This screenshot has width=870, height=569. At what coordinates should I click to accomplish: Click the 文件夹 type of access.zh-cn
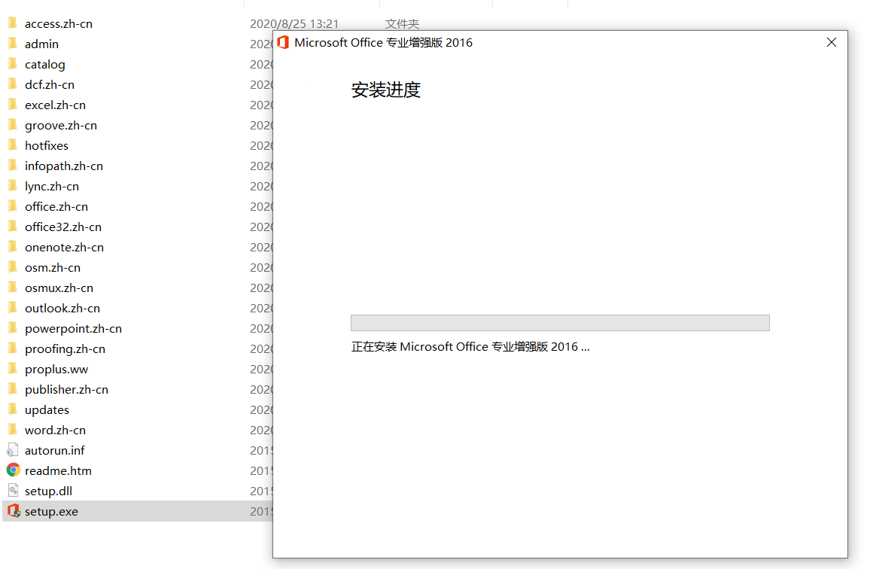point(403,24)
